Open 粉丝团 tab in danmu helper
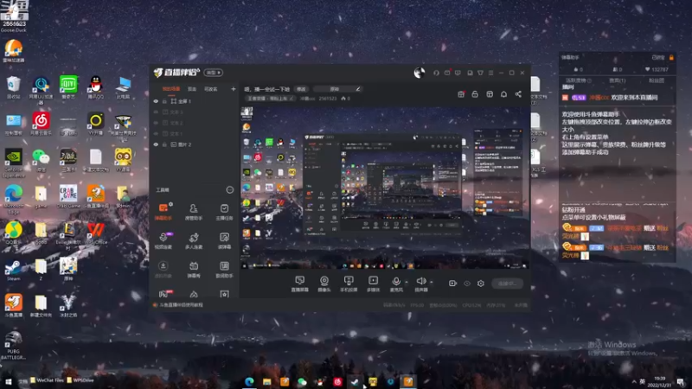692x389 pixels. point(657,80)
